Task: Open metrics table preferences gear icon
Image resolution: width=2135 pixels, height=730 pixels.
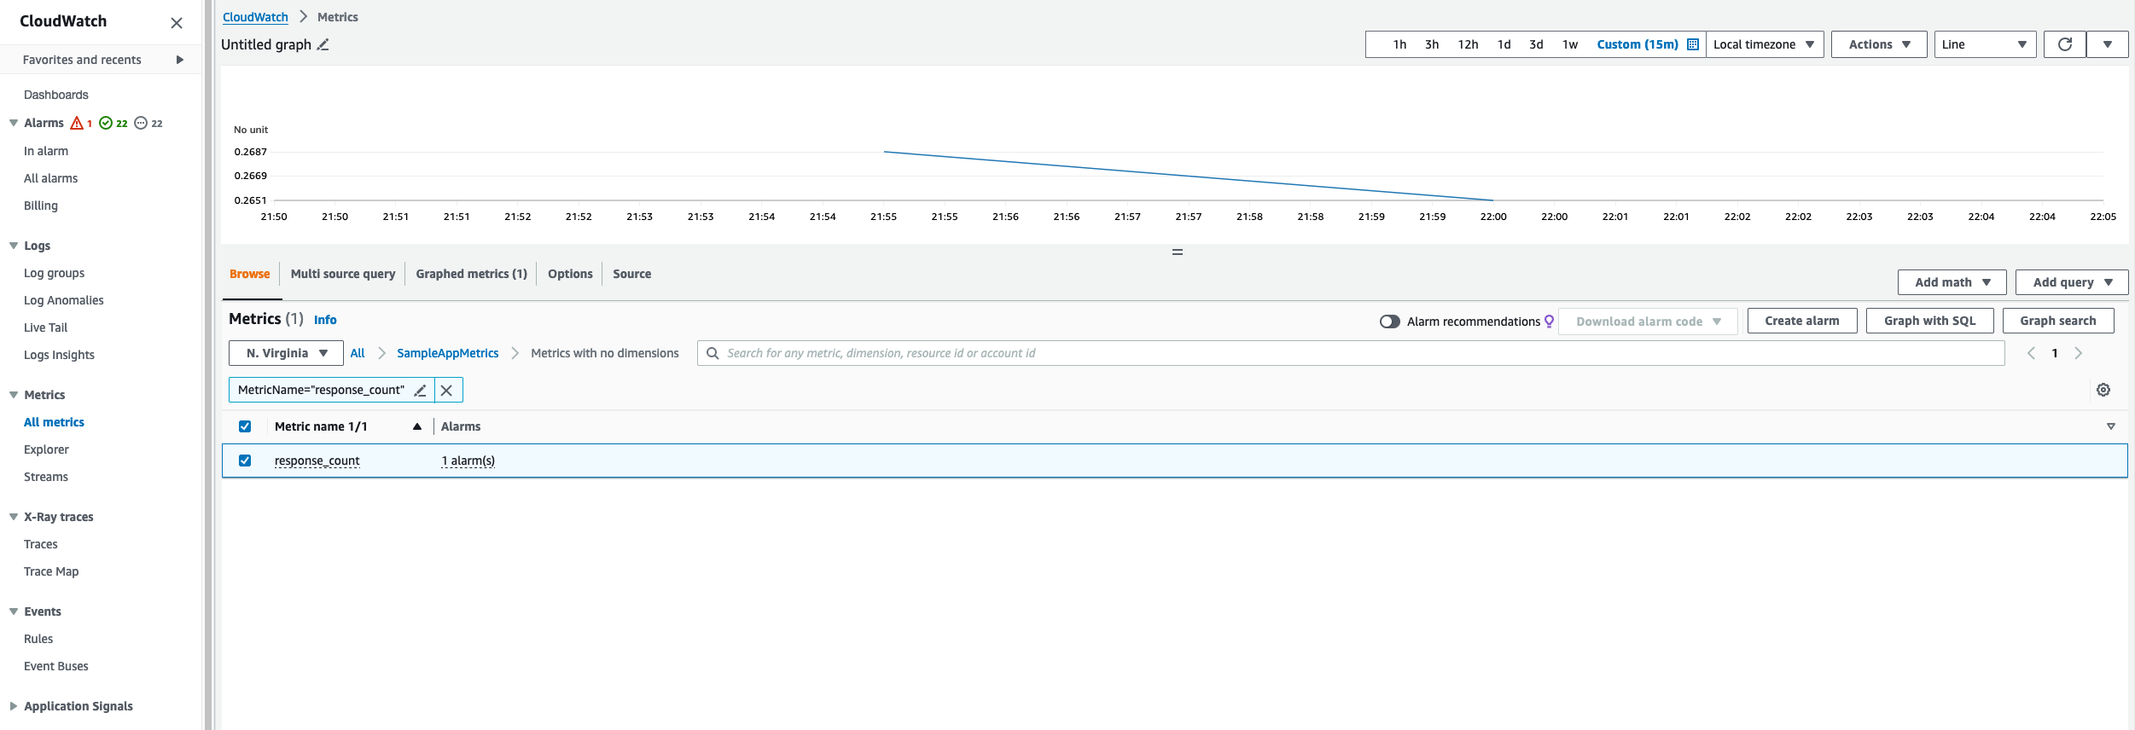Action: point(2103,390)
